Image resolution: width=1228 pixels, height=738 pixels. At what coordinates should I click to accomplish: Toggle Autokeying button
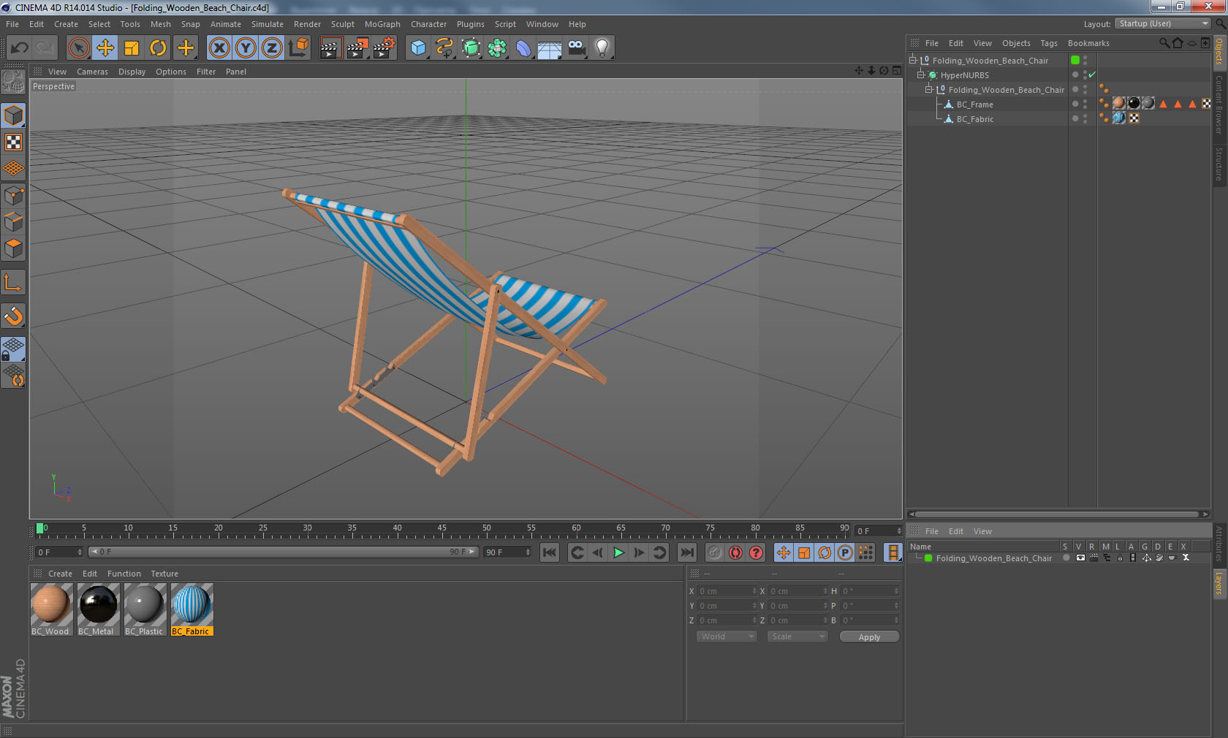pos(735,552)
